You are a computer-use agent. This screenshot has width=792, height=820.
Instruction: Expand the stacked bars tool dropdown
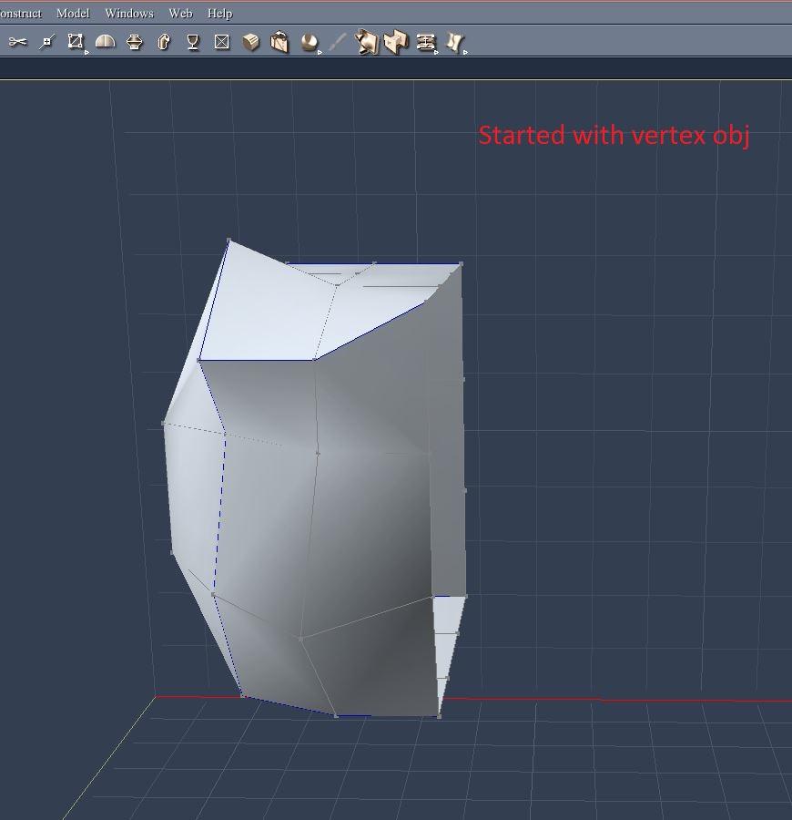tap(437, 53)
